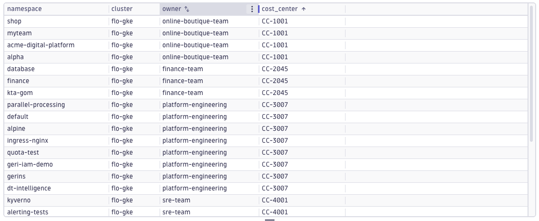
Task: Click flo-gke cluster in the kta-gom row
Action: coord(122,93)
